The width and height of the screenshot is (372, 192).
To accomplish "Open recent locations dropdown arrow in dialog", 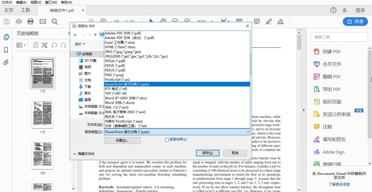I will click(90, 35).
